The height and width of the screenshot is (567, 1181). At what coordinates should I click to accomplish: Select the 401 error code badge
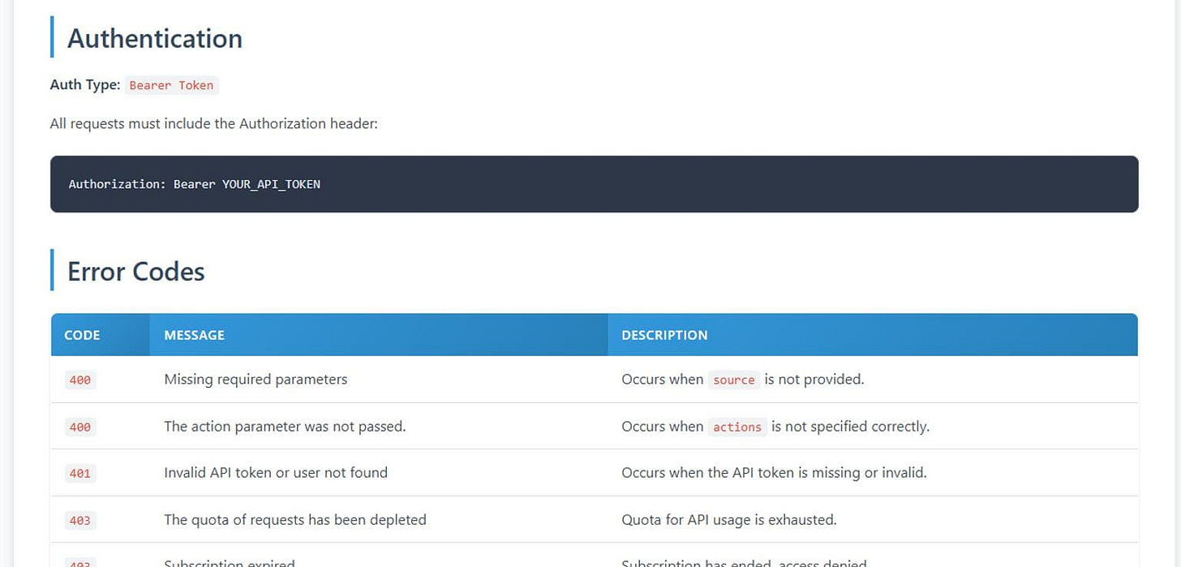pyautogui.click(x=79, y=473)
